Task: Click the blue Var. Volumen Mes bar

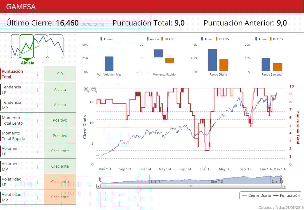Action: click(109, 64)
